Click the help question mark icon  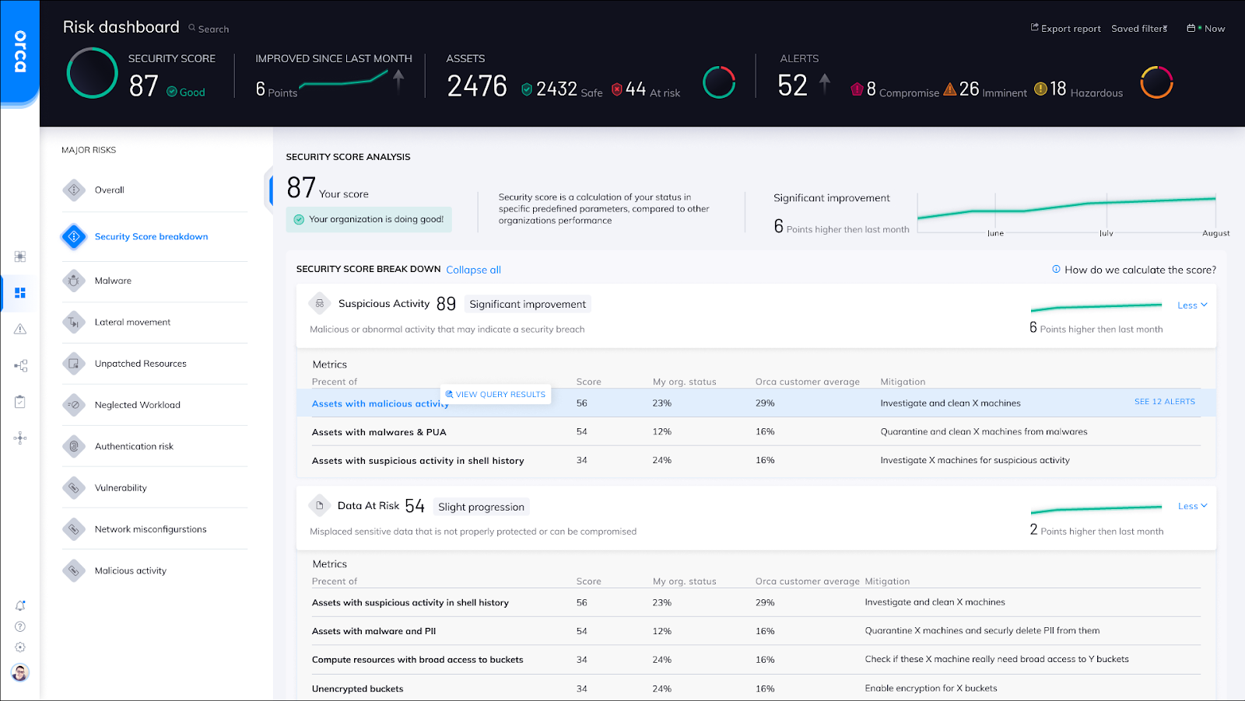click(19, 626)
